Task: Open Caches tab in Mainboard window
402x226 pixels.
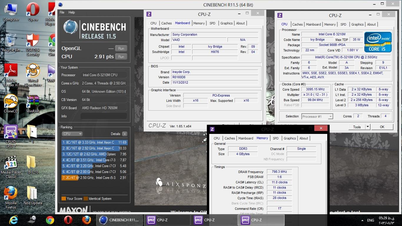Action: click(x=166, y=23)
